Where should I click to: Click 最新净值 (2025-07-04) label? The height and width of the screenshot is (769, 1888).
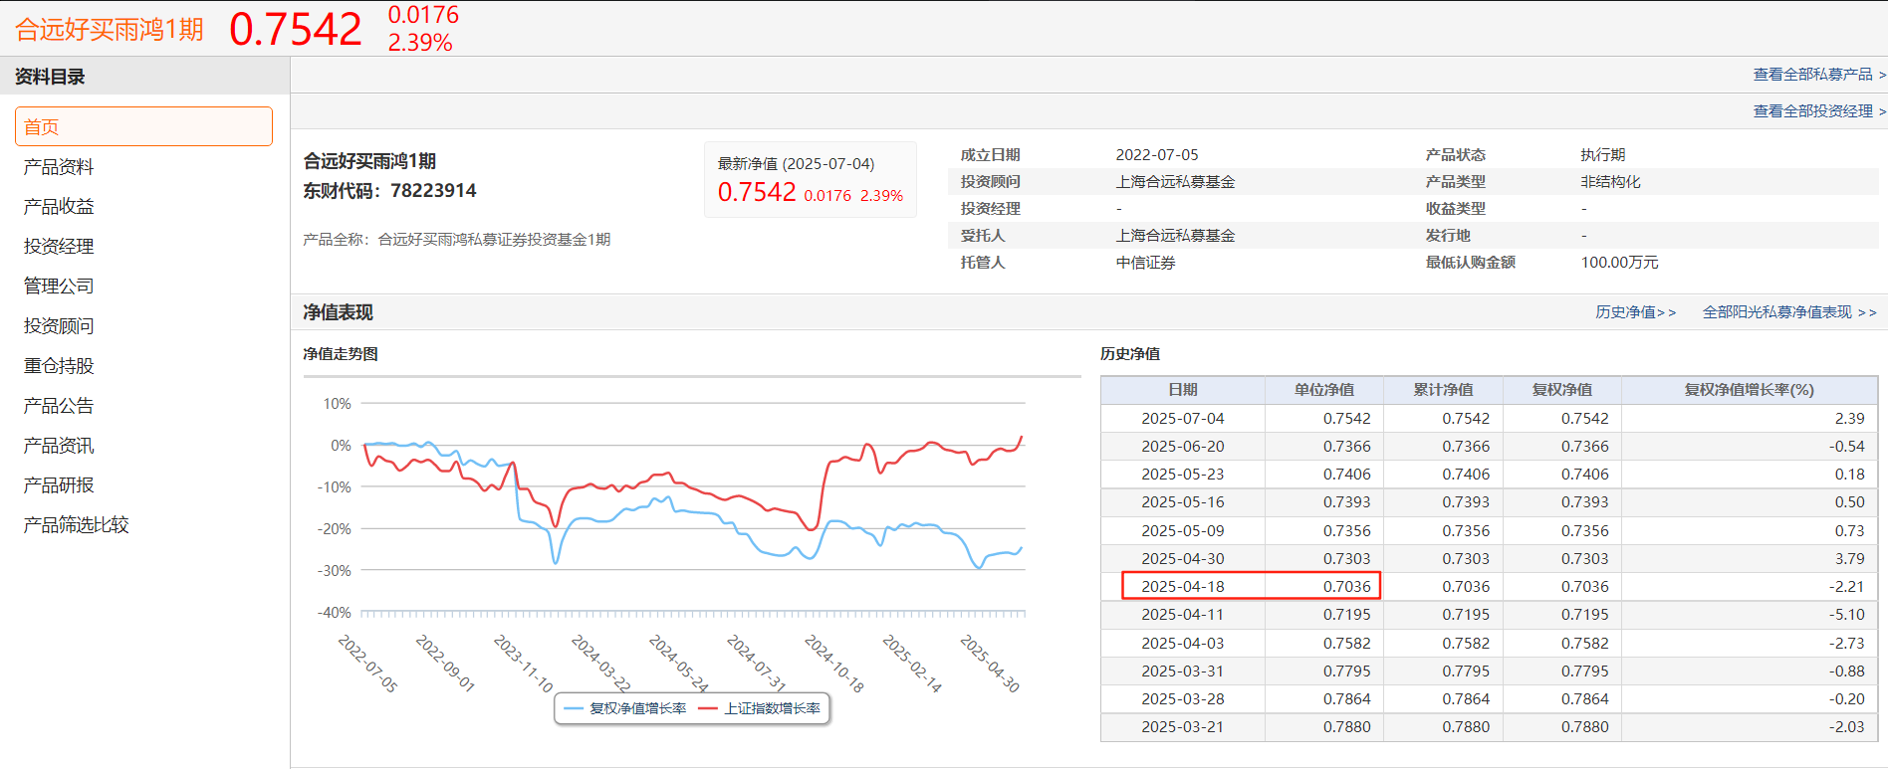(796, 164)
